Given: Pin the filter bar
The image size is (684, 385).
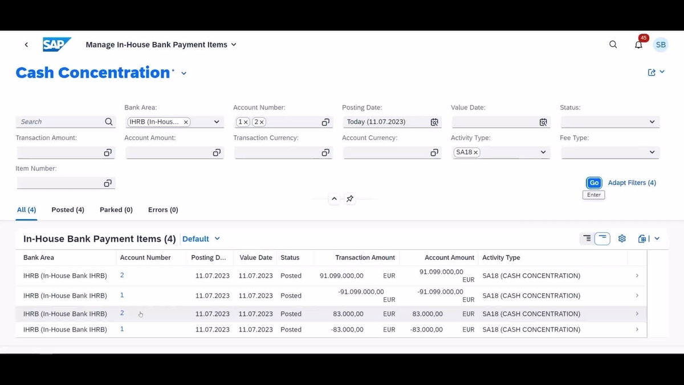Looking at the screenshot, I should pyautogui.click(x=349, y=198).
